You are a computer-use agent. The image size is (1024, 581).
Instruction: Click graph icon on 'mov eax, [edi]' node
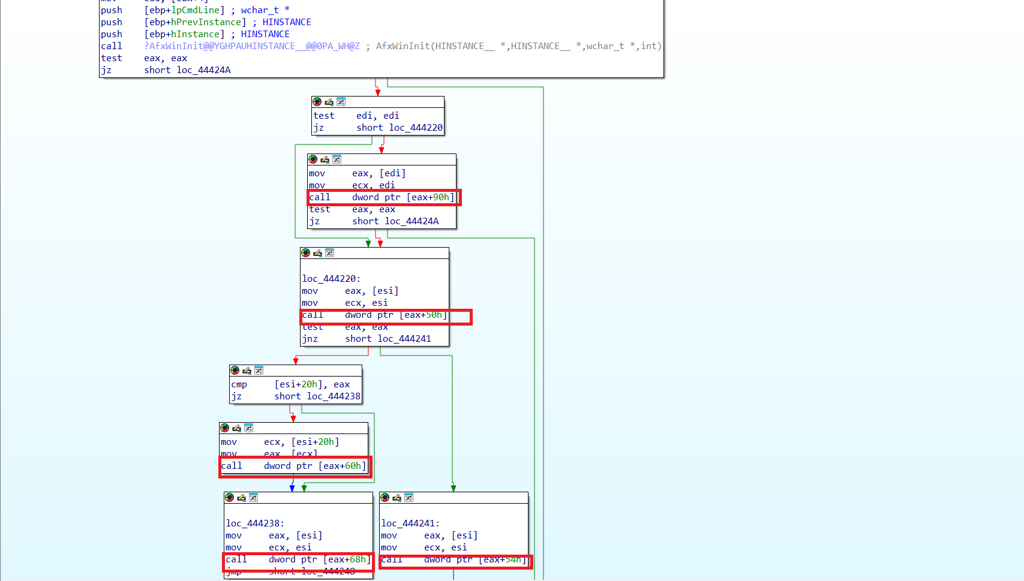(x=337, y=159)
